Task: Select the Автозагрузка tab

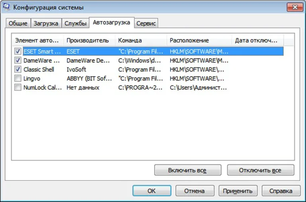Action: pos(112,23)
